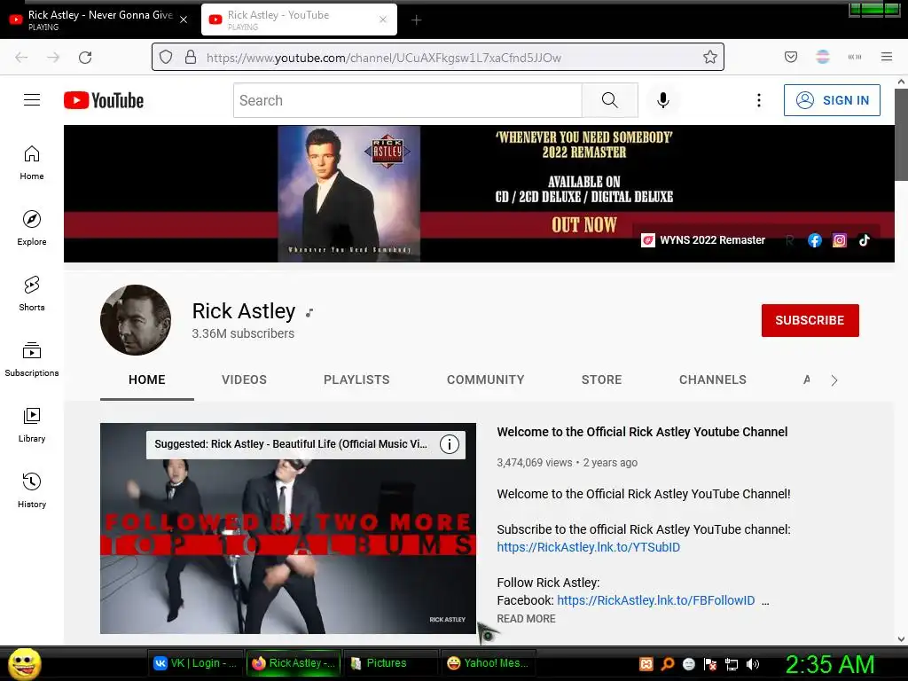Open History in the sidebar

click(32, 489)
